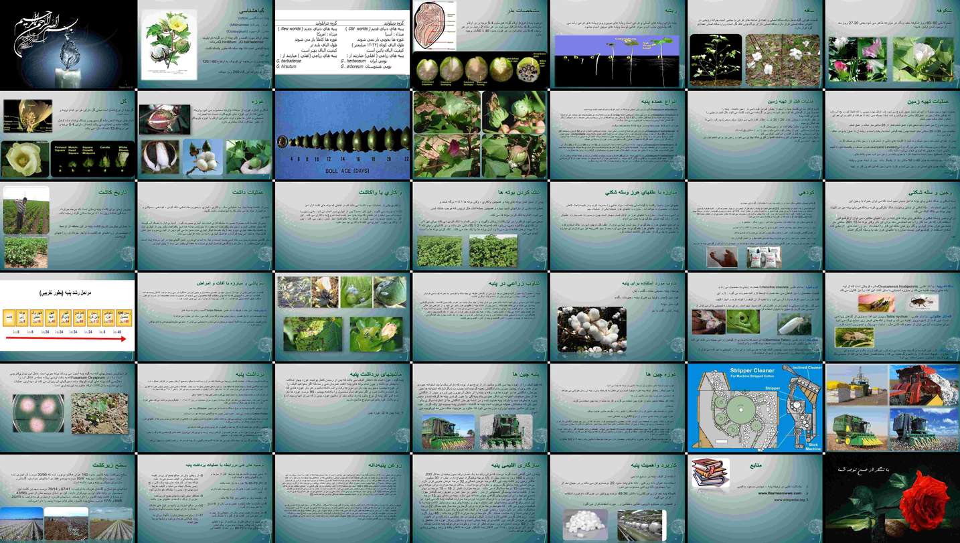Image resolution: width=960 pixels, height=543 pixels.
Task: Select the slide with botanical cotton plant illustration
Action: click(205, 44)
